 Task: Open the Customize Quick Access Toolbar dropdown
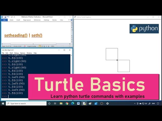(x=14, y=17)
